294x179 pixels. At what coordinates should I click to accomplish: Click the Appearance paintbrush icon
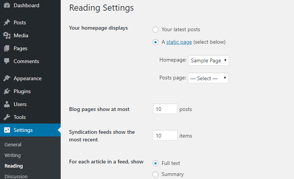7,78
